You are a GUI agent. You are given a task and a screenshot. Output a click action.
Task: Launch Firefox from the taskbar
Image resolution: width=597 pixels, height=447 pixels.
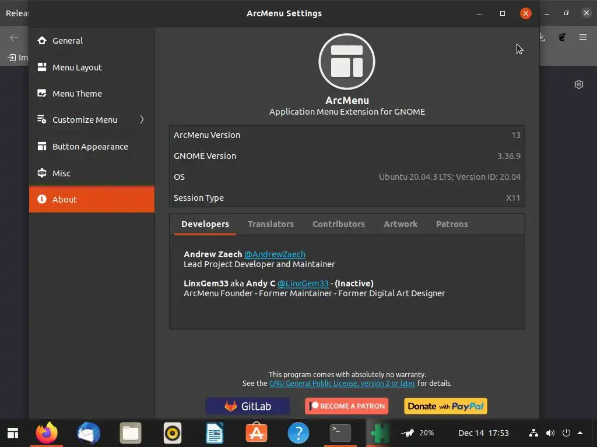tap(47, 433)
